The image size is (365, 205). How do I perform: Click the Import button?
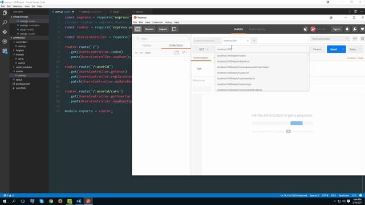point(163,29)
